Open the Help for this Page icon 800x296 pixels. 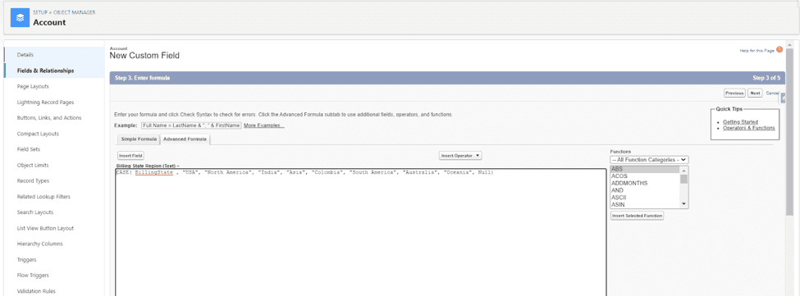click(x=779, y=50)
